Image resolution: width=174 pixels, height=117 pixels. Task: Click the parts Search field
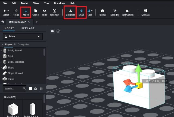click(x=13, y=89)
